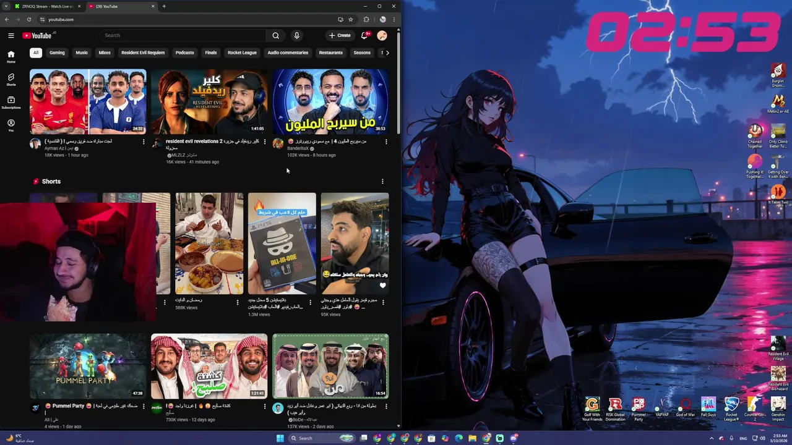792x445 pixels.
Task: Go to the YouTube logo home link
Action: (37, 36)
